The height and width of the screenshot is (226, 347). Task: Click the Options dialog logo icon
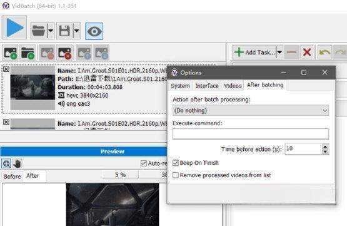(x=174, y=73)
